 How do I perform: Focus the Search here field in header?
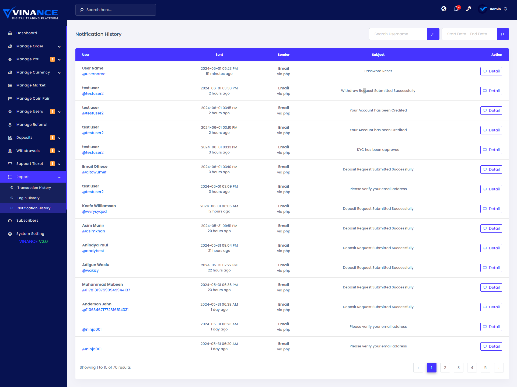point(116,10)
